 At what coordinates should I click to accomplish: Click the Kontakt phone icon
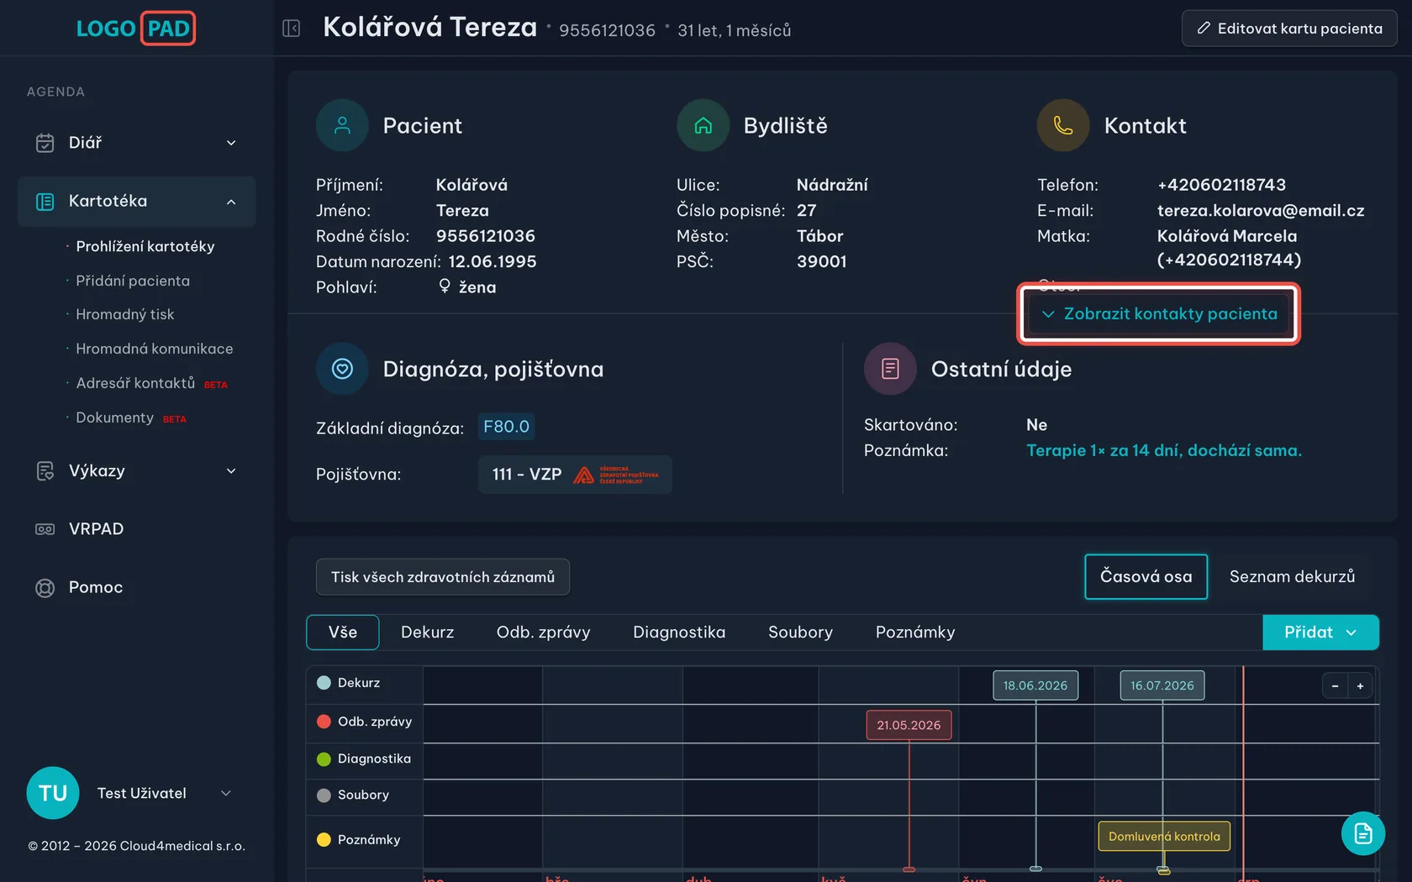coord(1063,126)
